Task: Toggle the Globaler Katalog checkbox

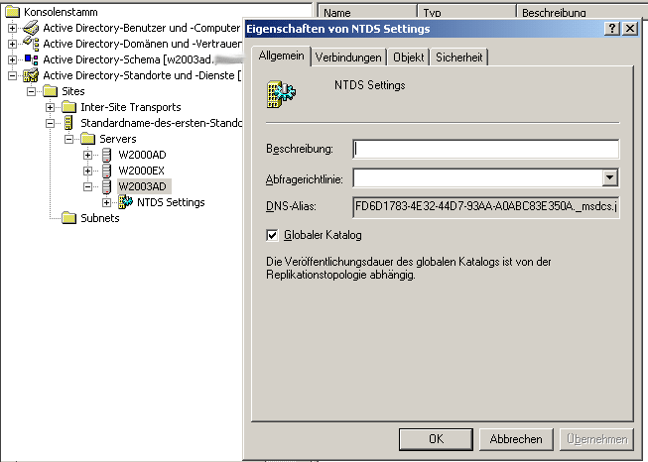Action: point(272,235)
